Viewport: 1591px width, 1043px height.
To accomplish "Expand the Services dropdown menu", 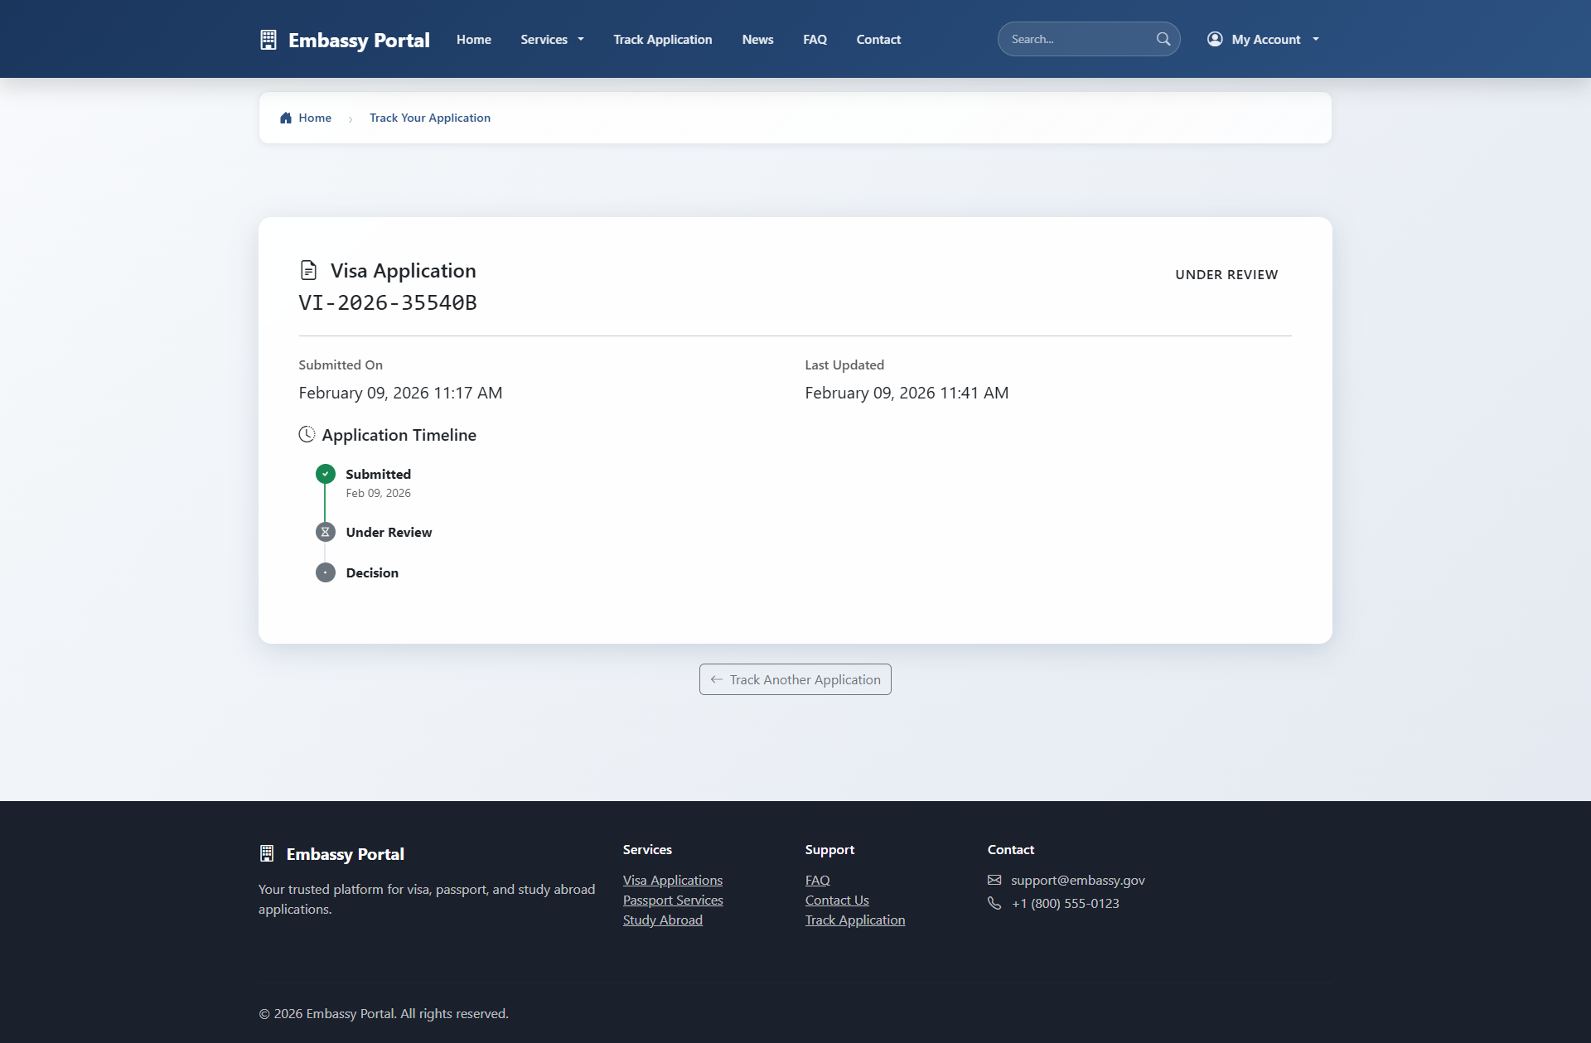I will tap(552, 39).
